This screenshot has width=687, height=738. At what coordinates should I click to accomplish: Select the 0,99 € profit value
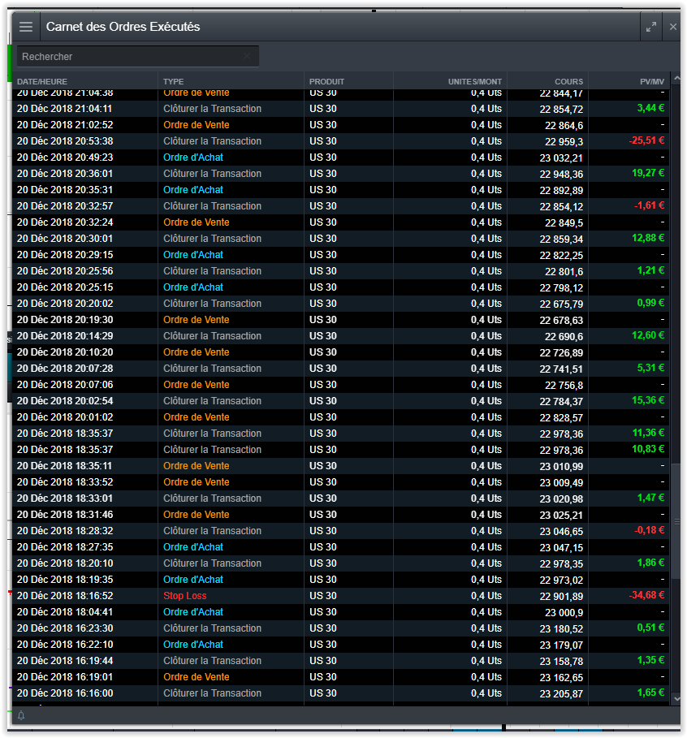(x=650, y=303)
